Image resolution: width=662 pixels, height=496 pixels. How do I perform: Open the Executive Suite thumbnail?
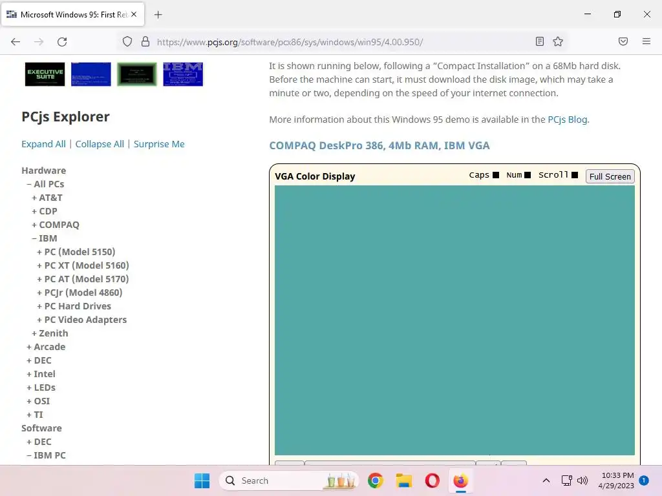coord(45,74)
